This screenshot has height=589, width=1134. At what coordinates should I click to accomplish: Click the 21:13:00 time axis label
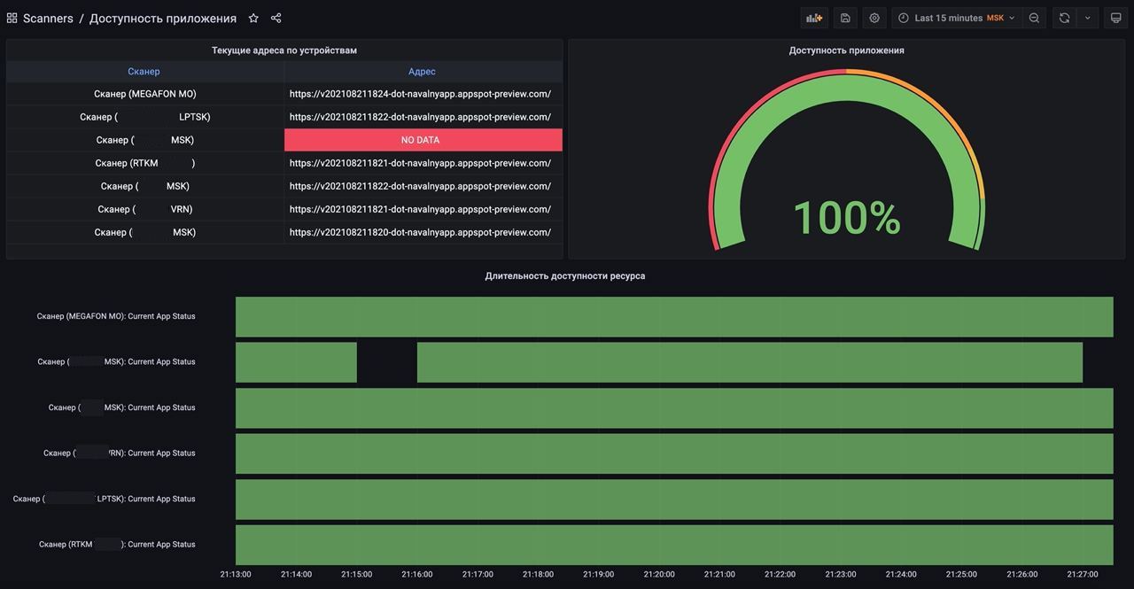click(x=236, y=574)
